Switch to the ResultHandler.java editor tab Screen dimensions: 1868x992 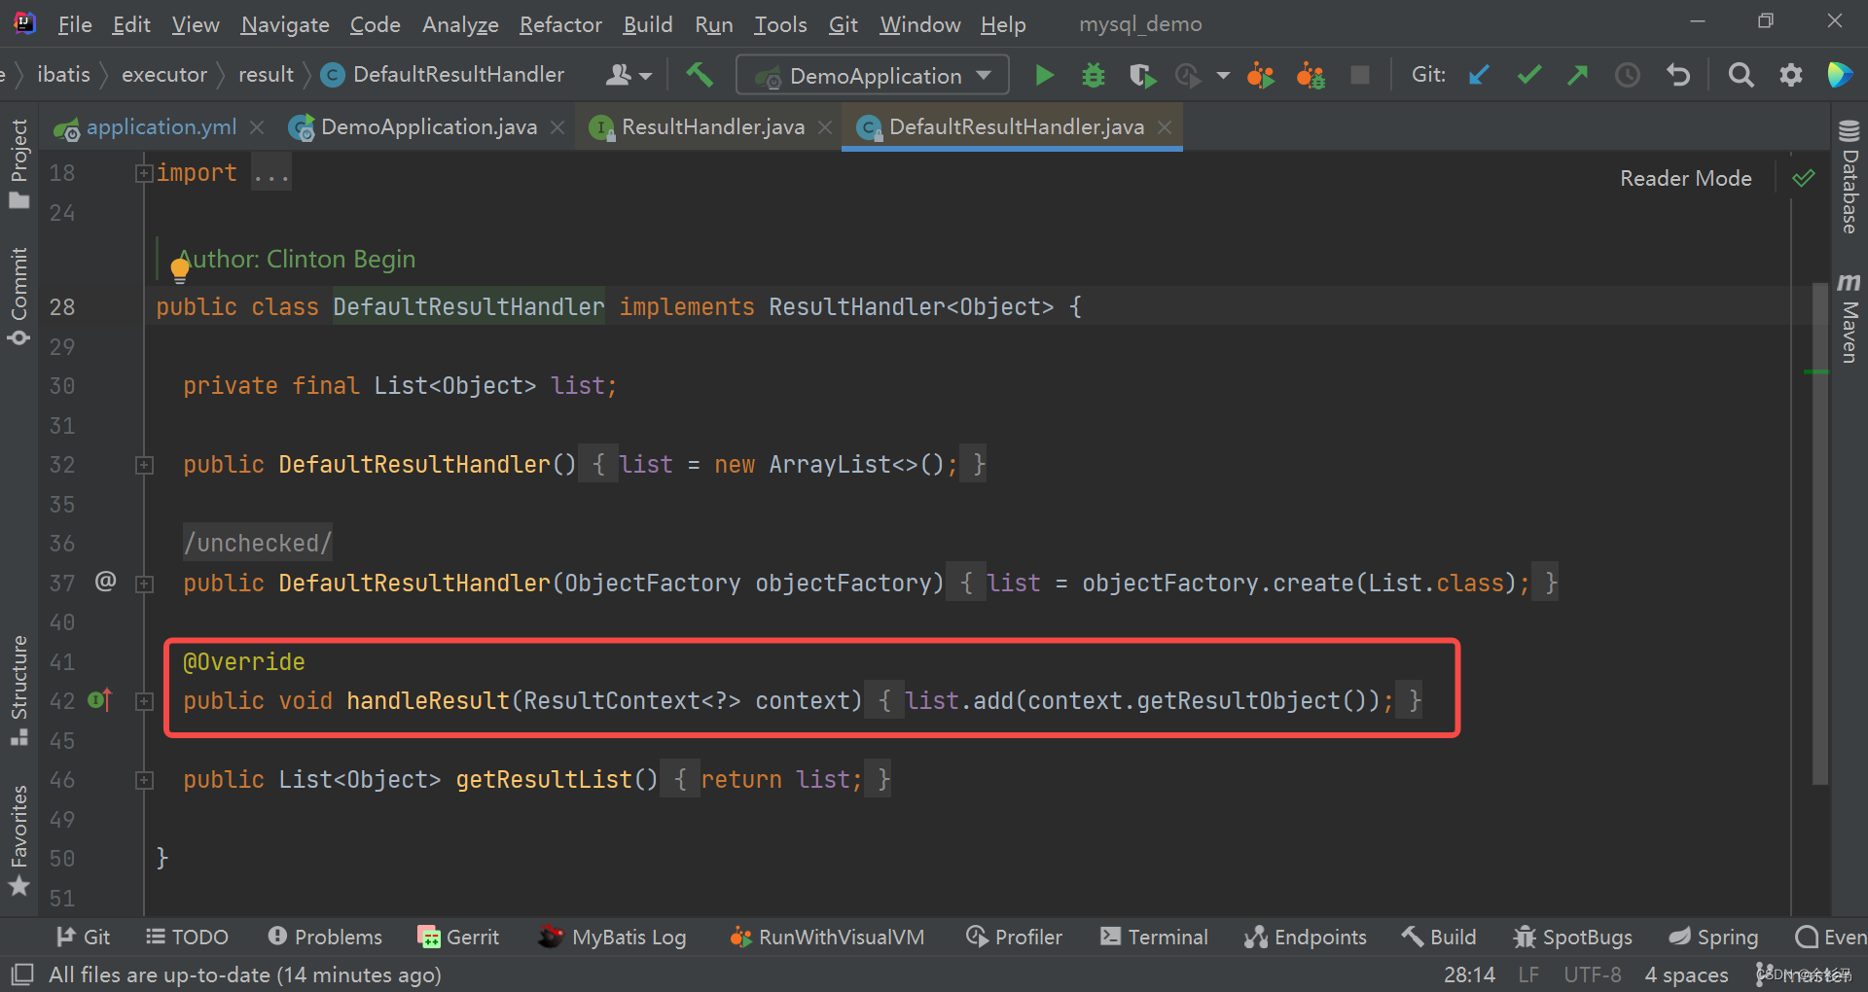711,126
